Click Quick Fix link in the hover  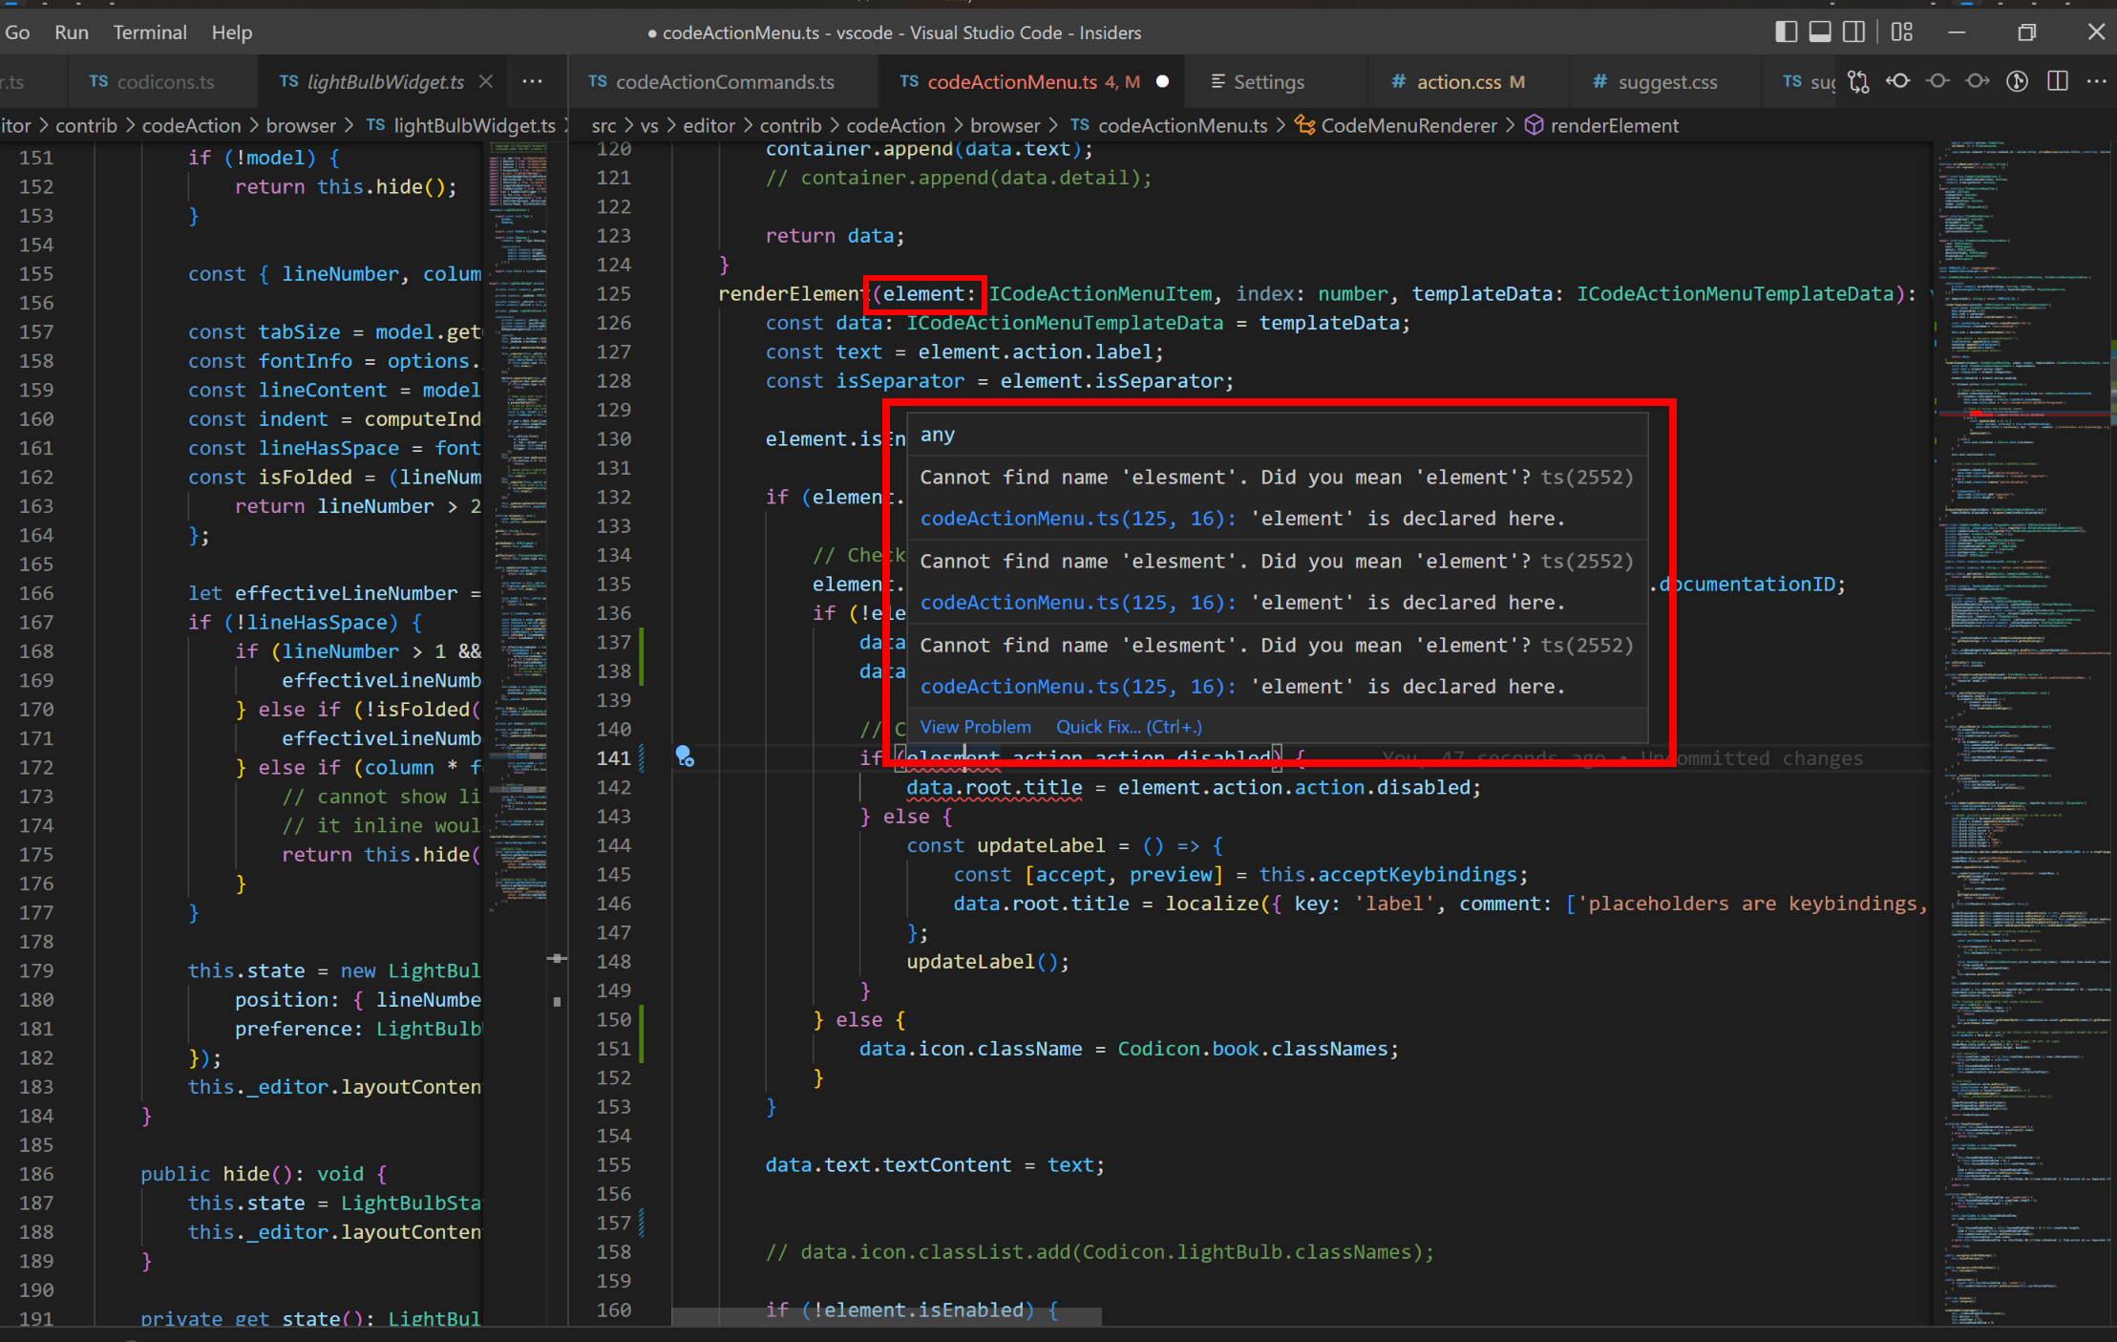click(1128, 727)
